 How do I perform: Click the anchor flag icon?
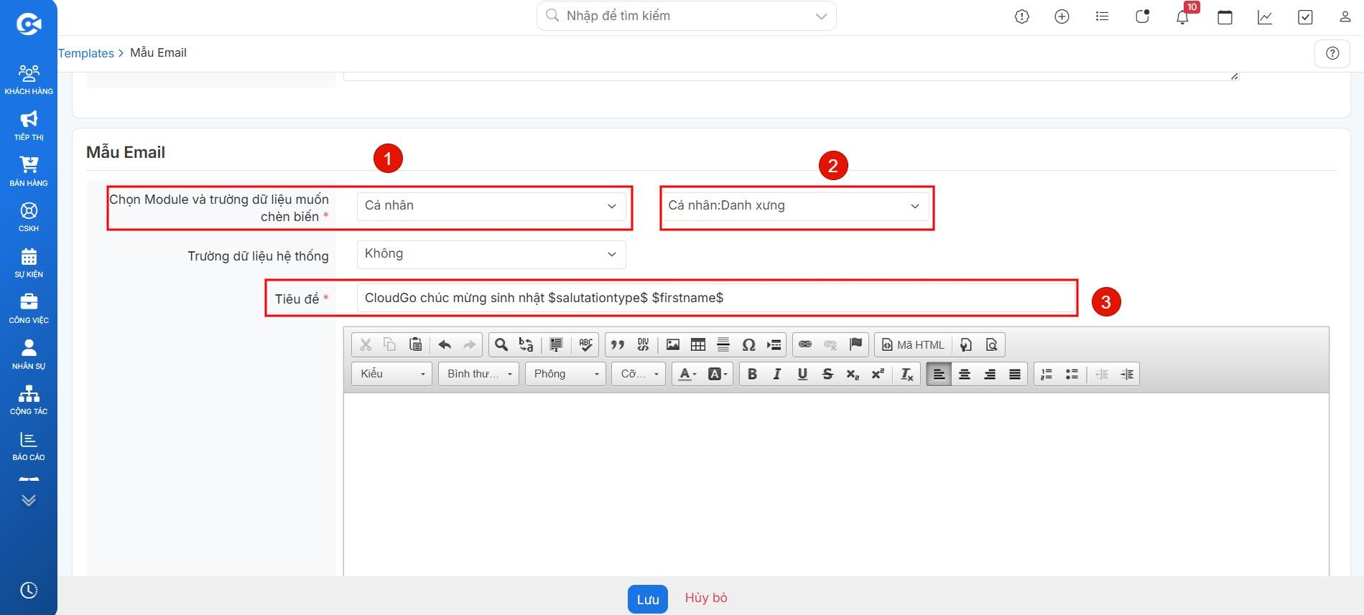point(855,344)
